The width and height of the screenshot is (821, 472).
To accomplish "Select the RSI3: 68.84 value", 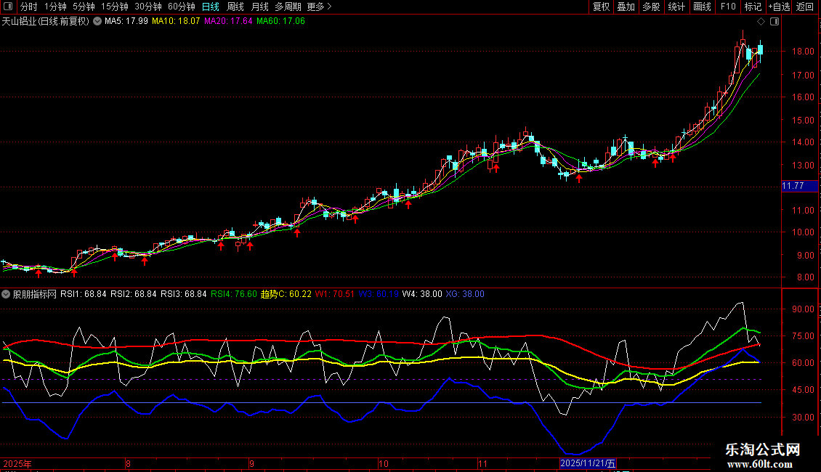I will 184,294.
